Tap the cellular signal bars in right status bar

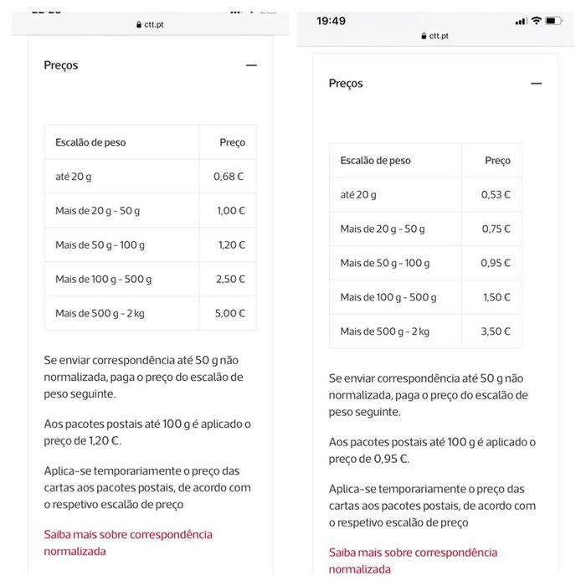[521, 21]
